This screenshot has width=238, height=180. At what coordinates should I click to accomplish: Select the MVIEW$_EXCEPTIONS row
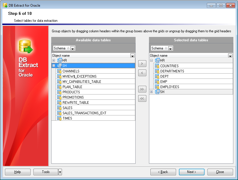[95, 76]
